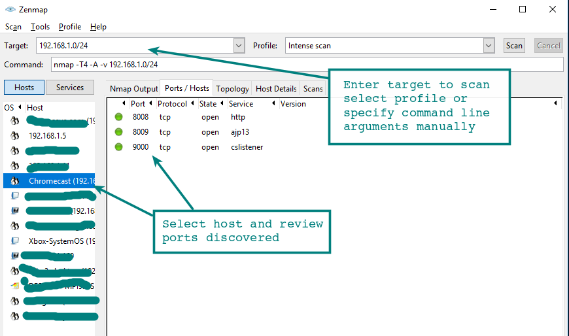Click the Xbox-SystemOS host OS icon
The height and width of the screenshot is (336, 569).
click(x=15, y=241)
